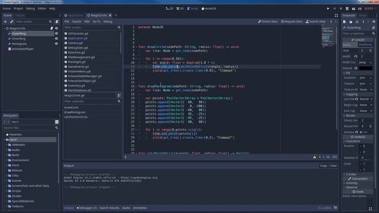Screen dimensions: 379x213
Task: Go to previous object in inspector history
Action: (363, 22)
